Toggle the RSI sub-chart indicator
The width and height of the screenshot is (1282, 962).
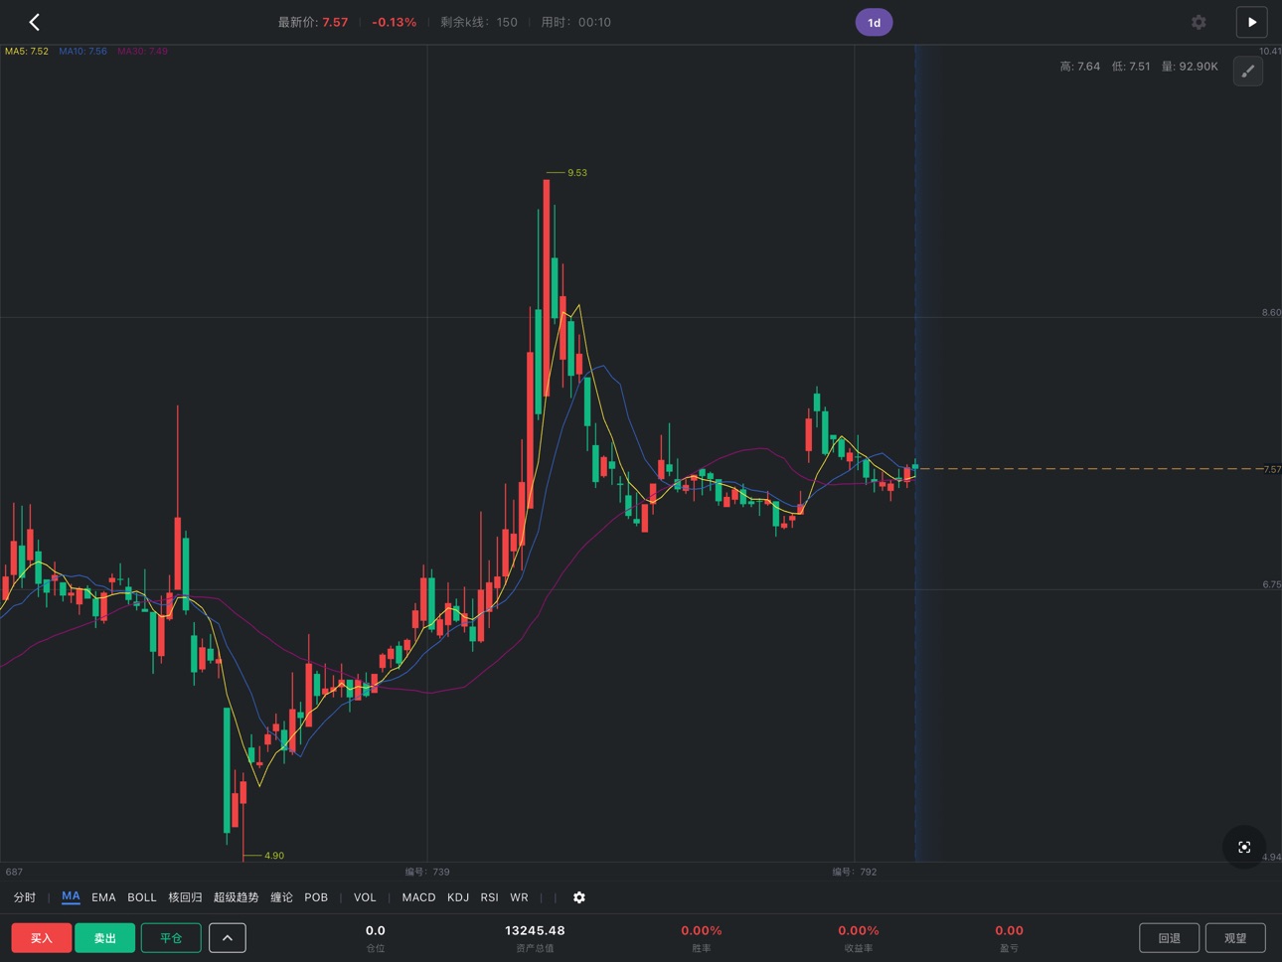pos(489,897)
